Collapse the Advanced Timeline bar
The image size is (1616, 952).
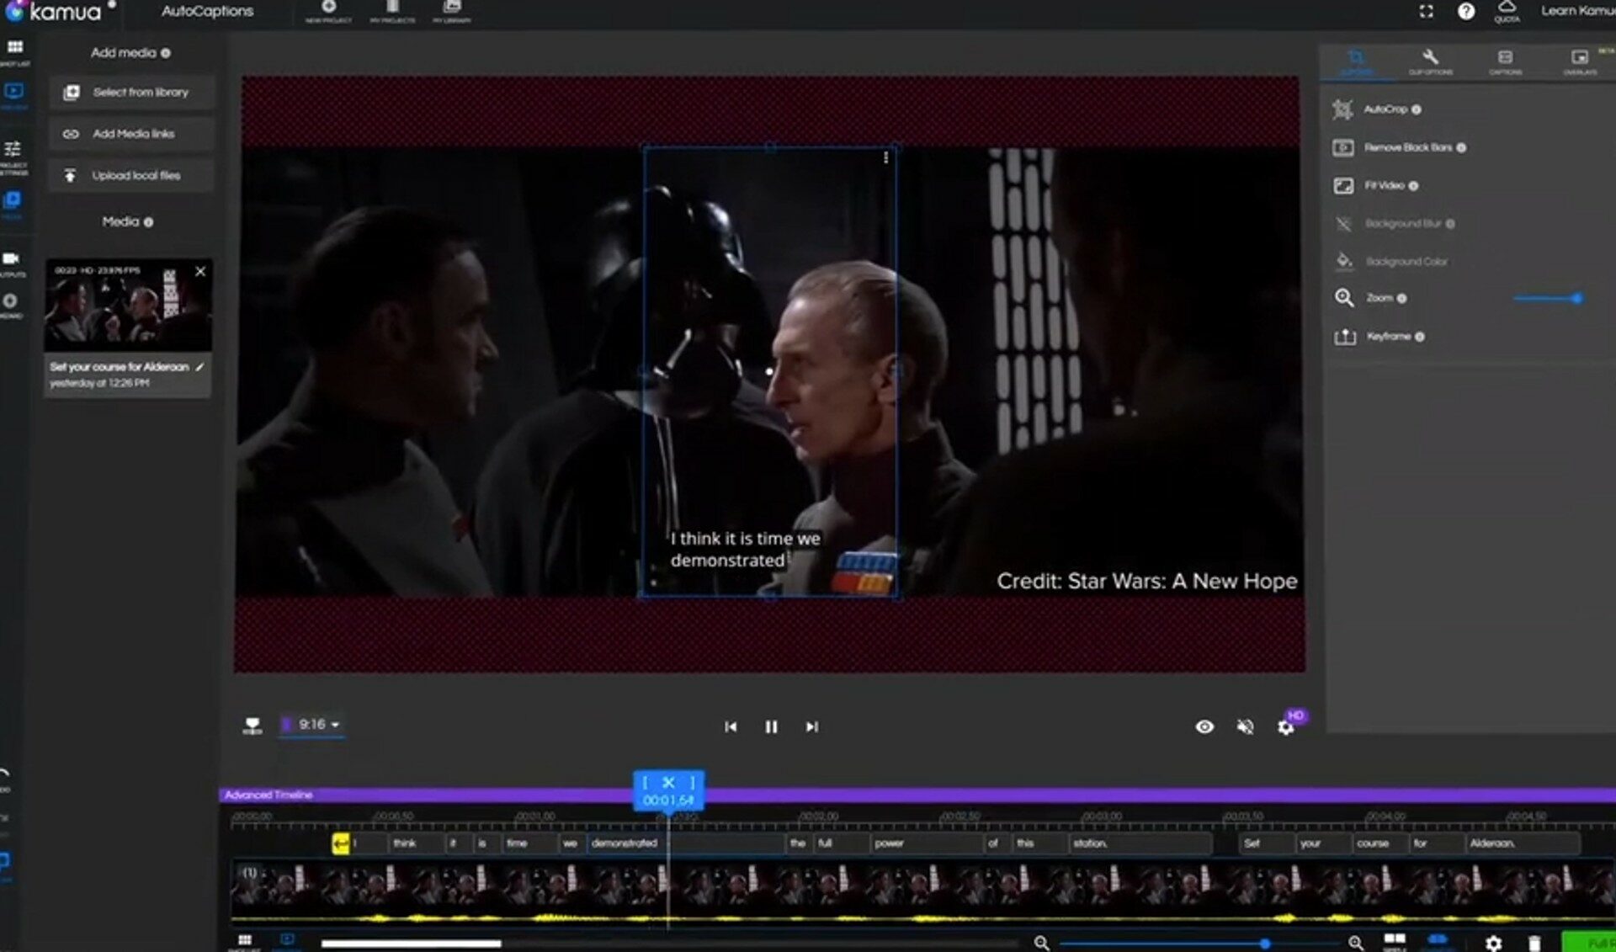266,794
